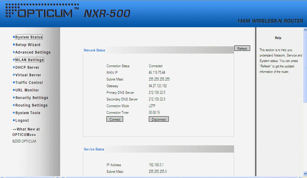Screen dimensions: 307x178
Task: Click the vertical scrollbar thumb on the right
Action: point(305,67)
